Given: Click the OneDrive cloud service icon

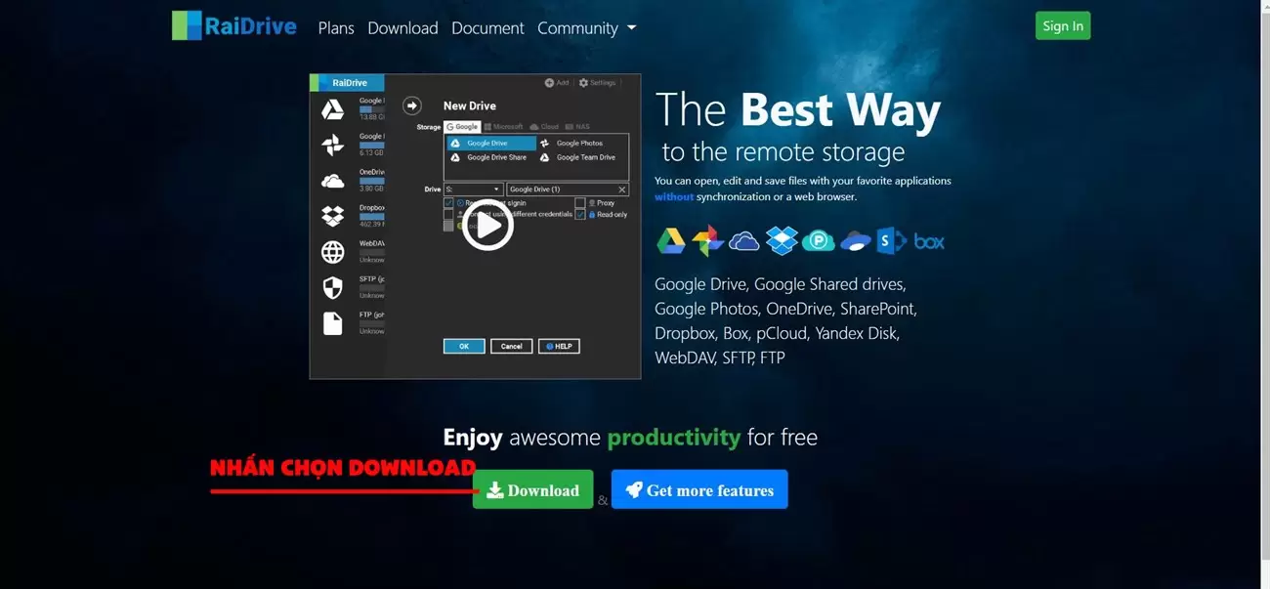Looking at the screenshot, I should 744,240.
